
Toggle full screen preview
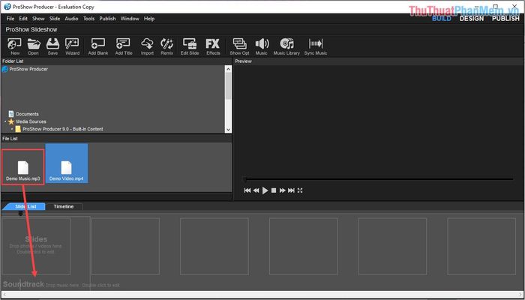tap(300, 190)
